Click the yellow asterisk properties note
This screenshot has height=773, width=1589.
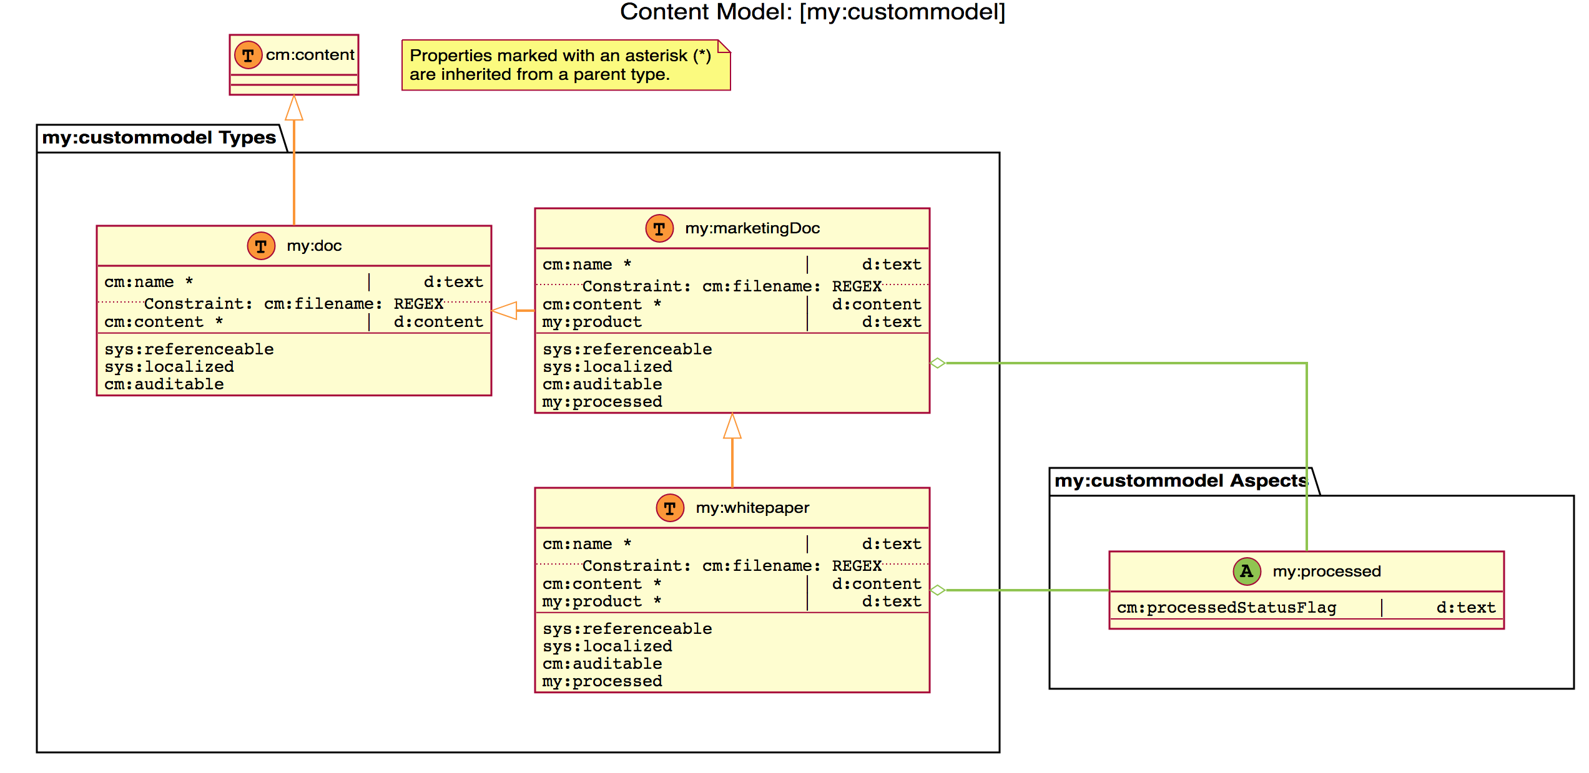(560, 66)
